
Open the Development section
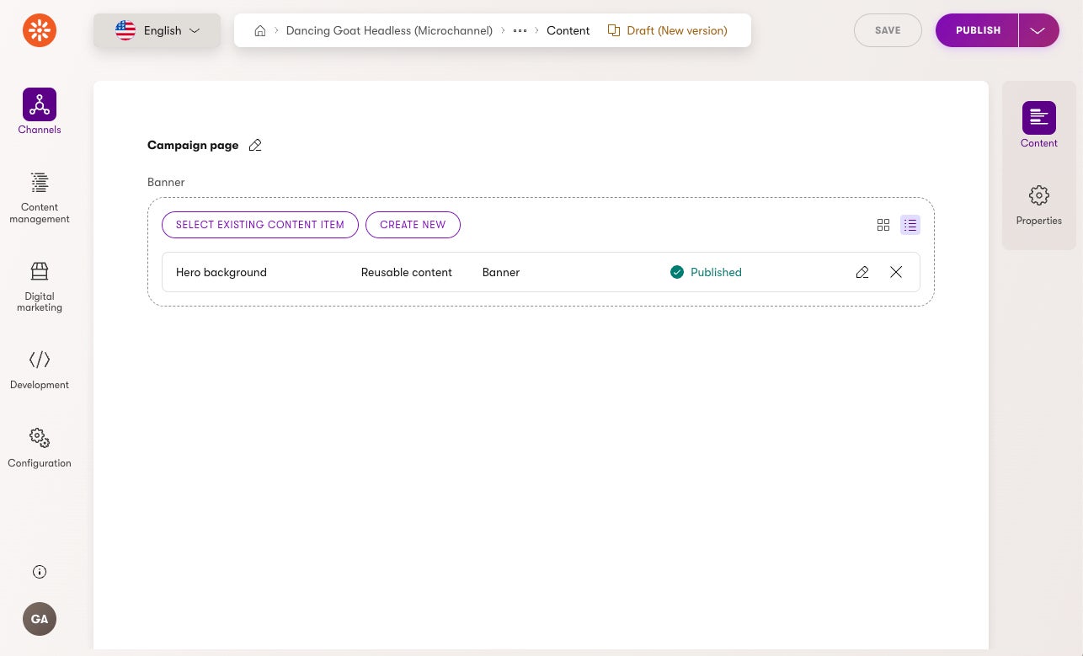pos(40,370)
